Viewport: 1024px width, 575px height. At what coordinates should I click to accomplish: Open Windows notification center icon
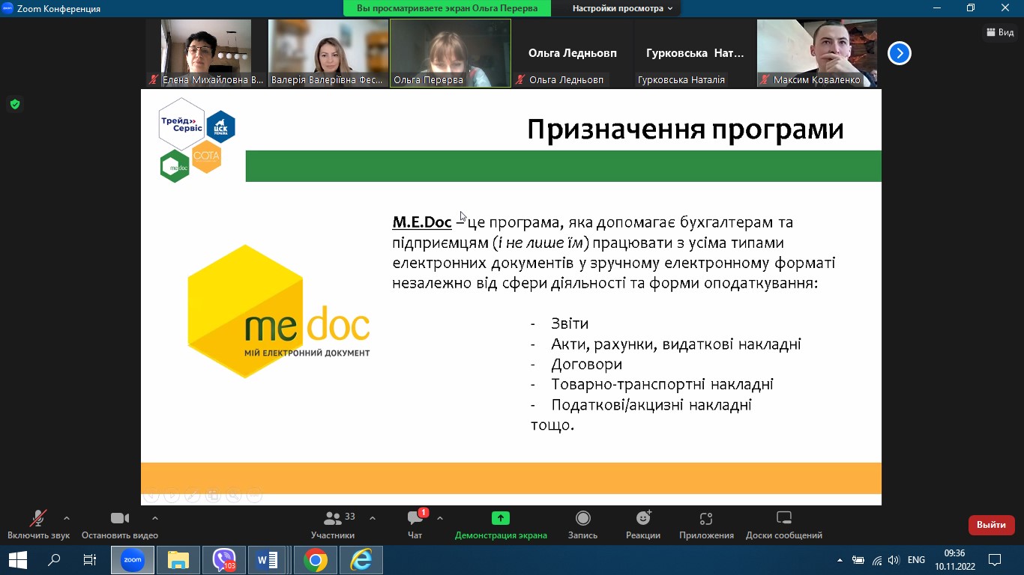pyautogui.click(x=995, y=559)
